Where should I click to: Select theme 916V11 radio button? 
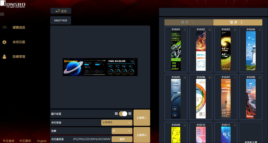click(x=235, y=125)
